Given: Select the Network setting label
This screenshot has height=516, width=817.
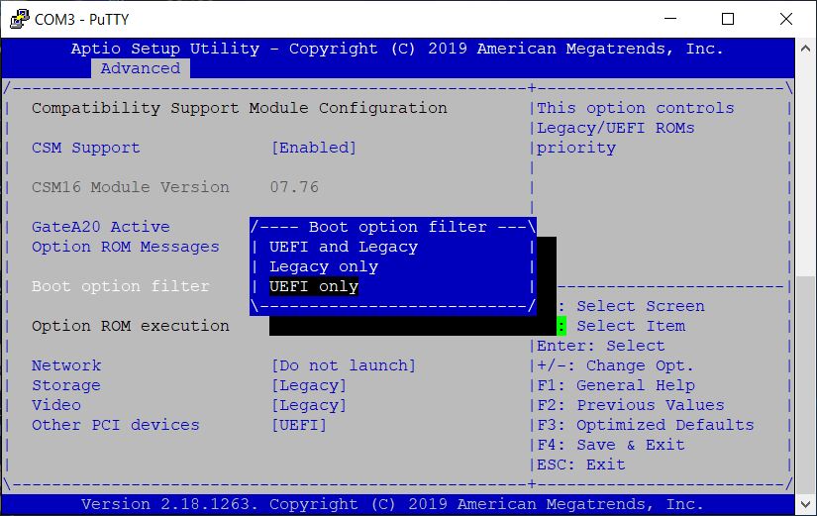Looking at the screenshot, I should click(x=66, y=365).
